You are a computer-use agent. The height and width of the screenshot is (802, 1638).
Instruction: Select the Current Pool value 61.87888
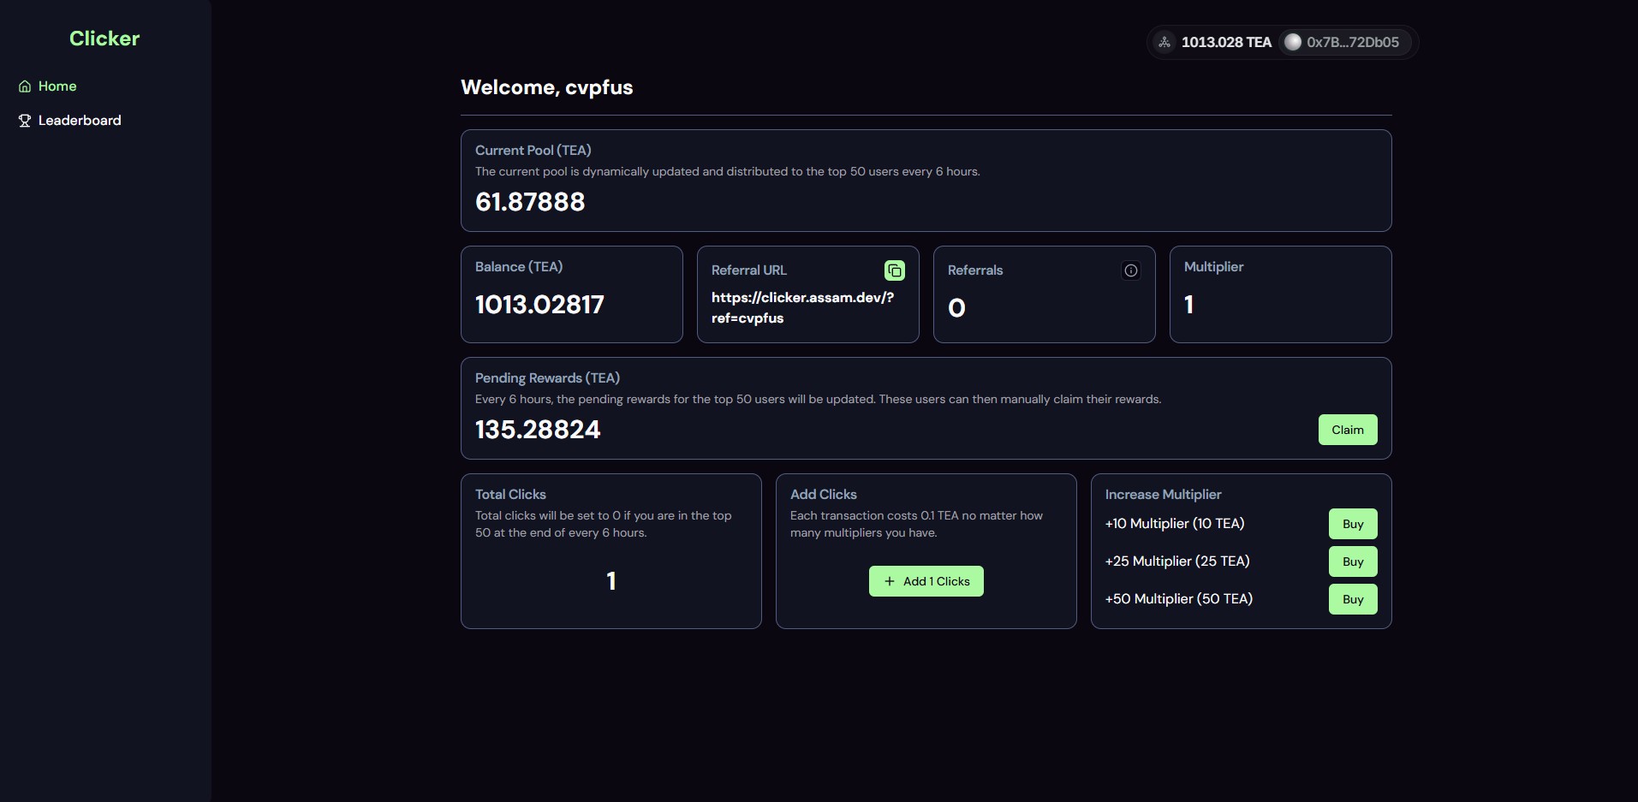pyautogui.click(x=530, y=202)
